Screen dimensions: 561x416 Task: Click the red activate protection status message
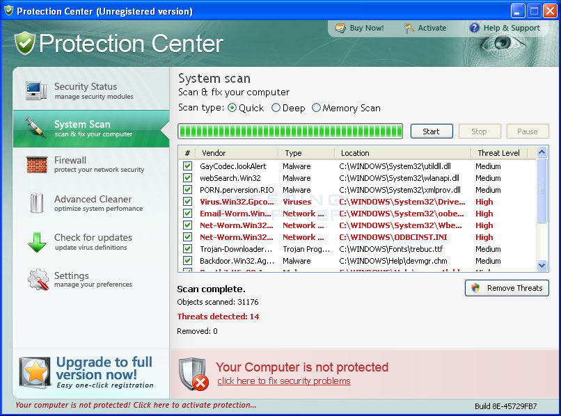coord(136,405)
